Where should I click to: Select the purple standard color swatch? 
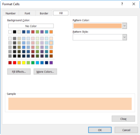tap(51, 63)
